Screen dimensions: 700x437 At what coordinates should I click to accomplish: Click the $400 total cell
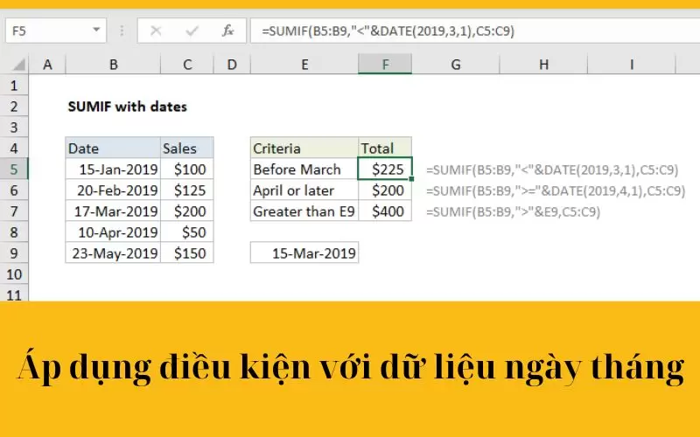pyautogui.click(x=385, y=211)
